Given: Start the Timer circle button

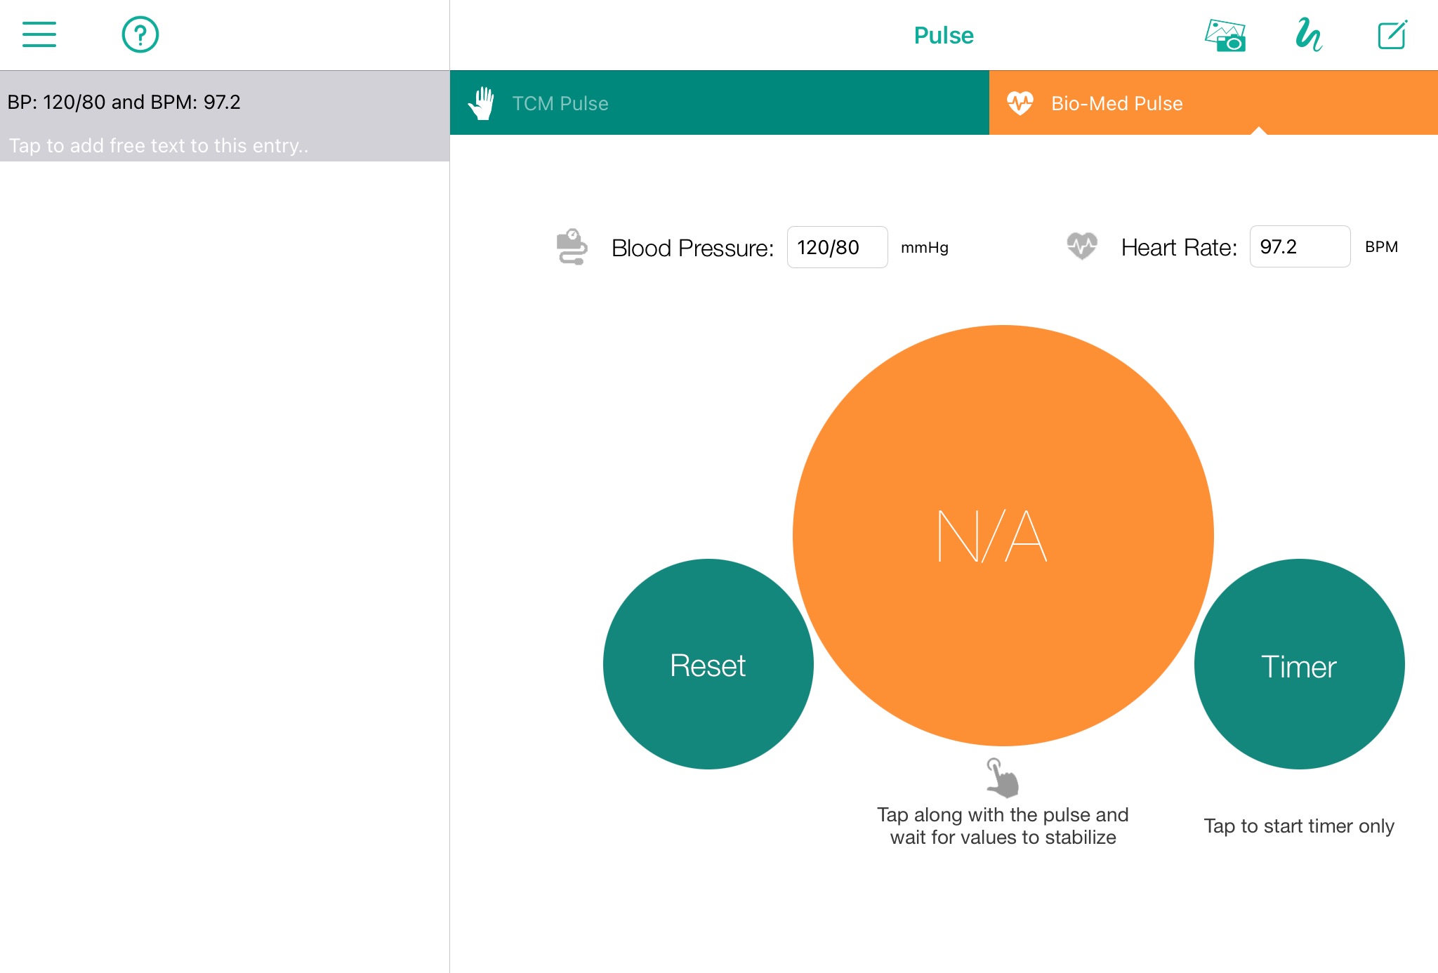Looking at the screenshot, I should [1299, 664].
